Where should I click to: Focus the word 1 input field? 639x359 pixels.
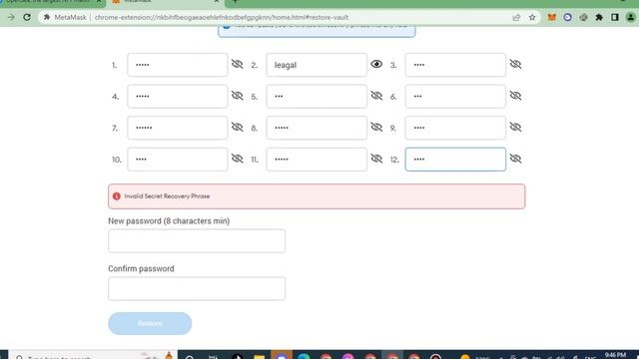click(x=178, y=65)
